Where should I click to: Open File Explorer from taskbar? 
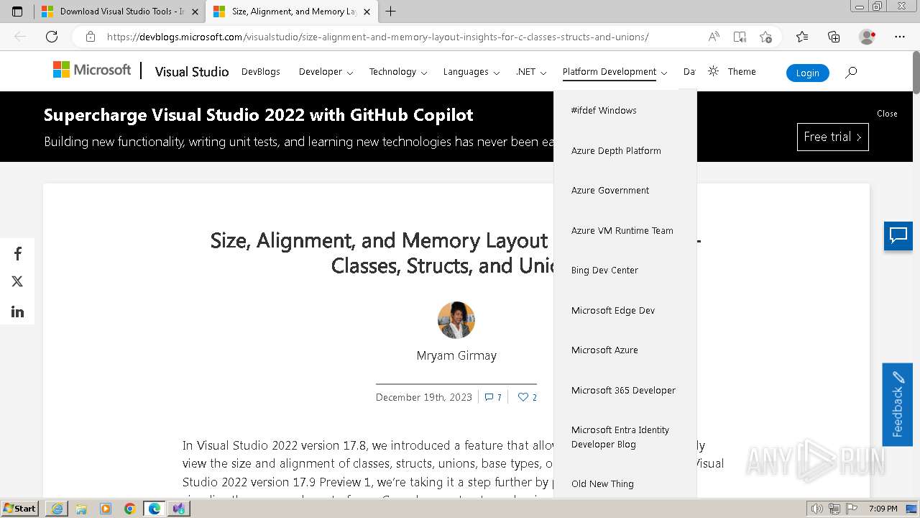coord(81,509)
